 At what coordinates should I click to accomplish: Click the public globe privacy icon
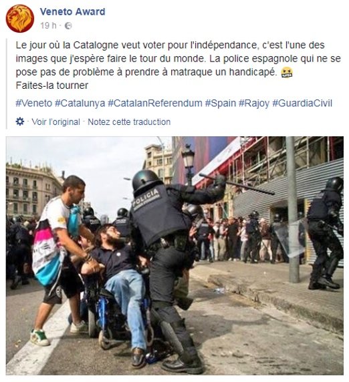(x=68, y=25)
